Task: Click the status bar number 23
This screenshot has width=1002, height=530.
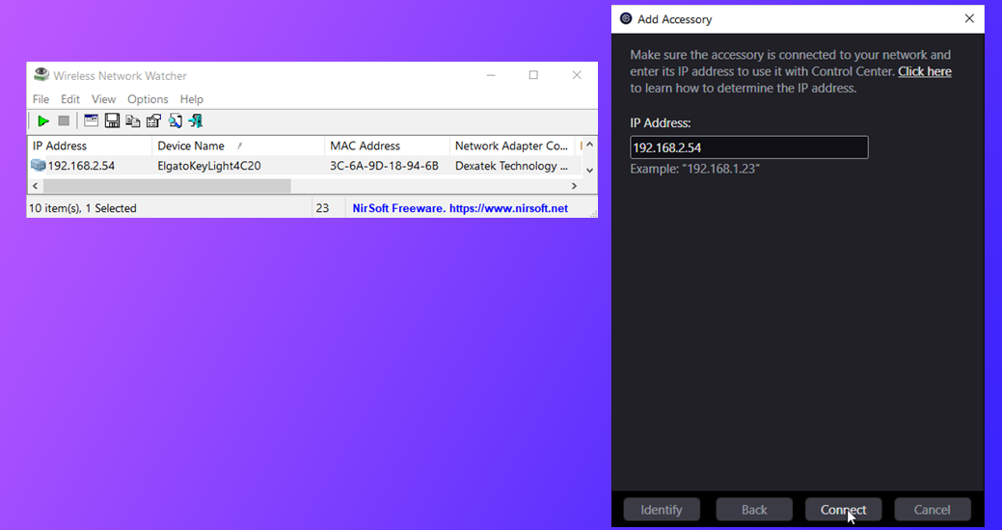Action: pyautogui.click(x=322, y=208)
